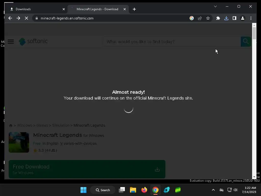Open the volume control tray icon

(x=236, y=190)
